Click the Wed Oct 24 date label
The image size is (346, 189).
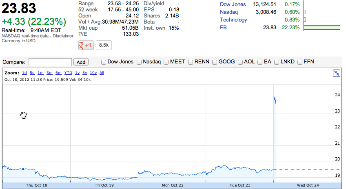point(308,185)
